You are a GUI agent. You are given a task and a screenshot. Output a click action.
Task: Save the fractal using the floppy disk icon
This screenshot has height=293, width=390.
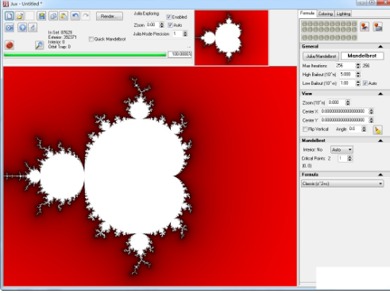41,16
